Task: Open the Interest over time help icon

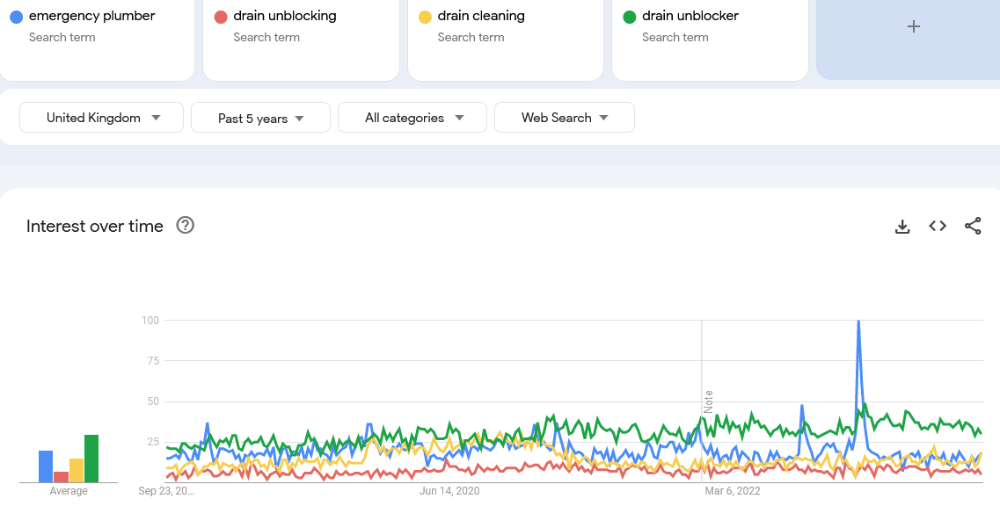Action: pyautogui.click(x=185, y=226)
